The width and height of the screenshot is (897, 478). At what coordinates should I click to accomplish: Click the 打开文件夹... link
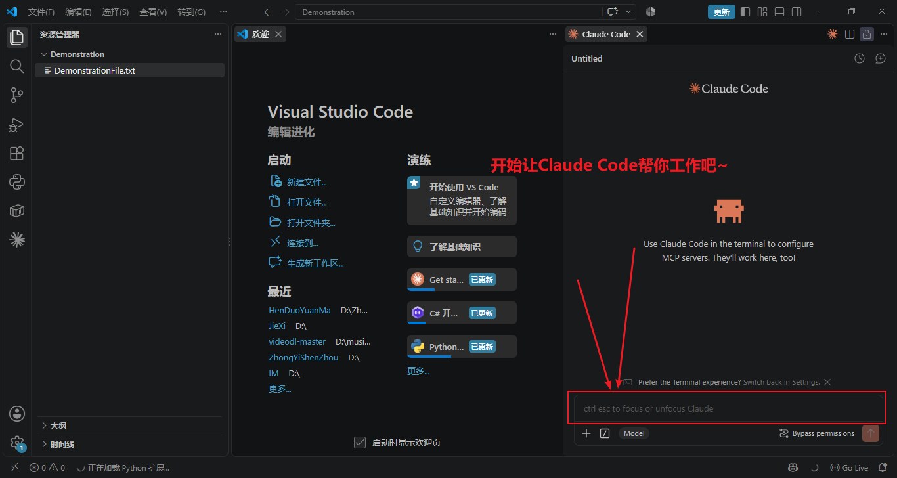[x=311, y=223]
